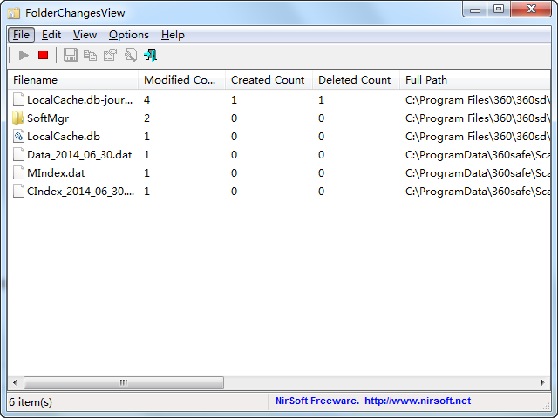Click the FolderChangesView title bar icon
Screen dimensions: 558x418
[x=14, y=13]
